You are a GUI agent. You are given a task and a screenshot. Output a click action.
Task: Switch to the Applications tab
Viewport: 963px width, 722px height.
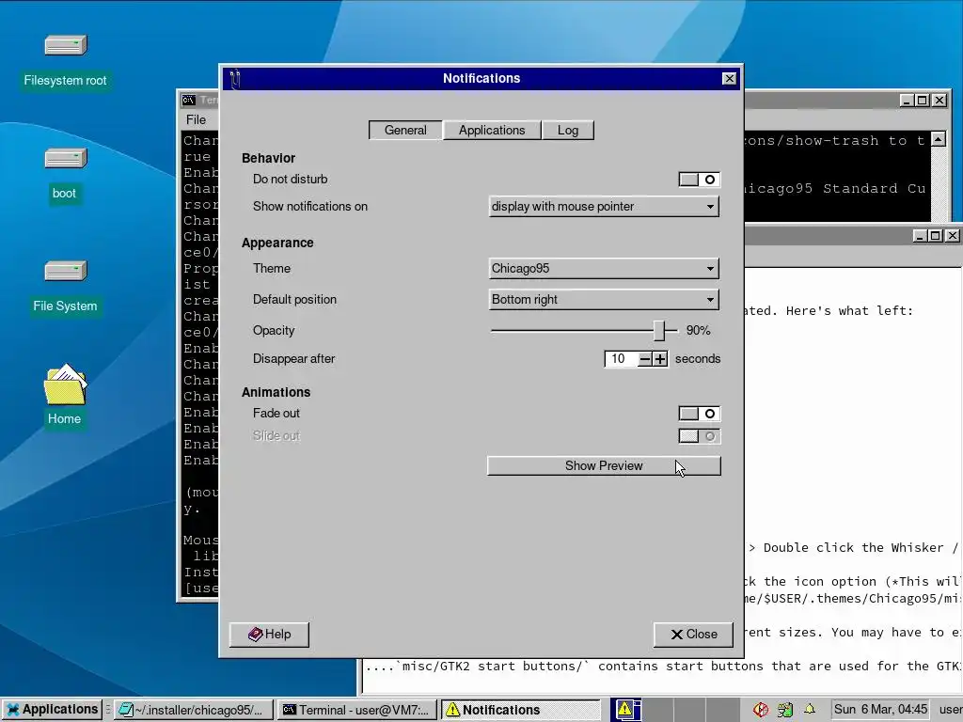492,130
